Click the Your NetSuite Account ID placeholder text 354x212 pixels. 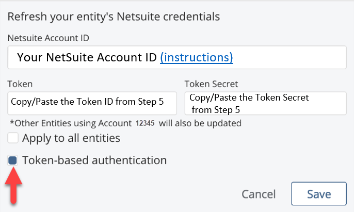[87, 57]
